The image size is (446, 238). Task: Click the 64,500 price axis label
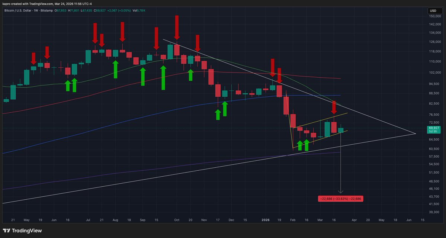click(435, 139)
